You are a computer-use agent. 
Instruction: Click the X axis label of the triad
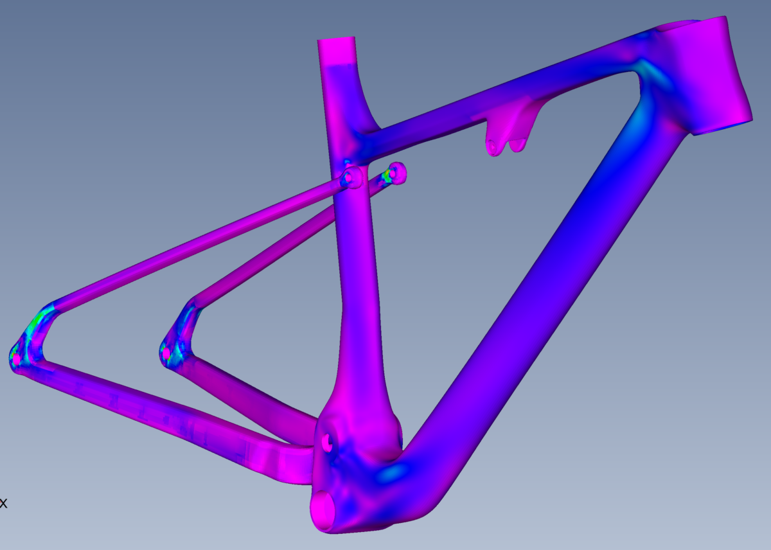click(x=3, y=503)
